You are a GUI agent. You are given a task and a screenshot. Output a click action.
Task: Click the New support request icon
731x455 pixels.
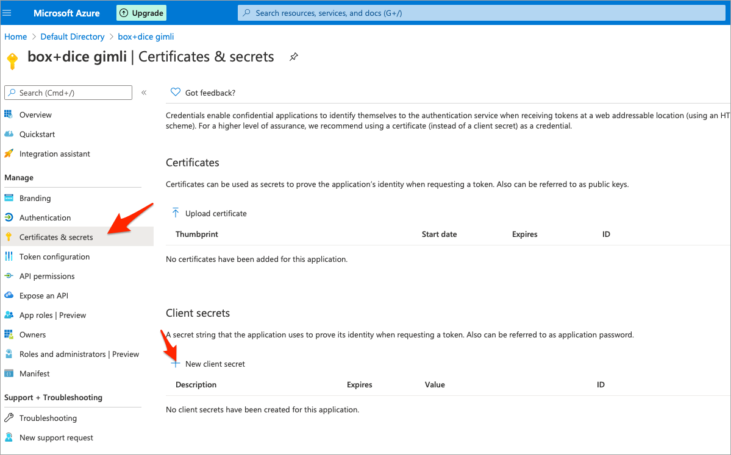[9, 437]
